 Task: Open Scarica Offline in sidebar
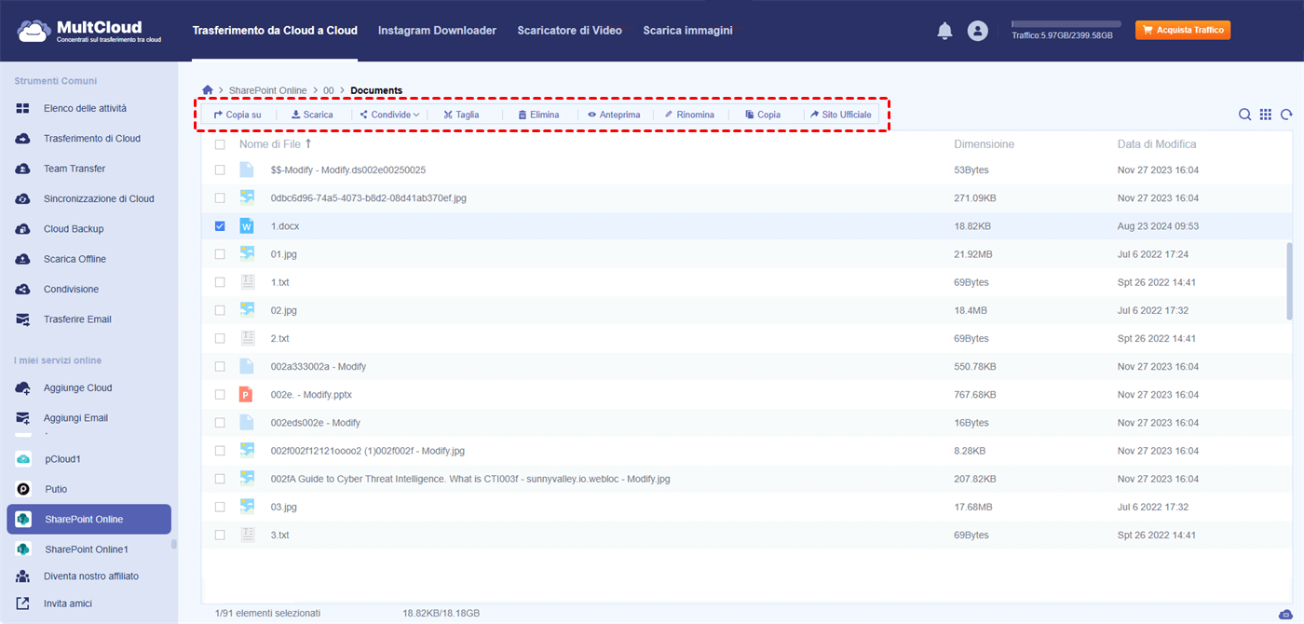tap(75, 259)
